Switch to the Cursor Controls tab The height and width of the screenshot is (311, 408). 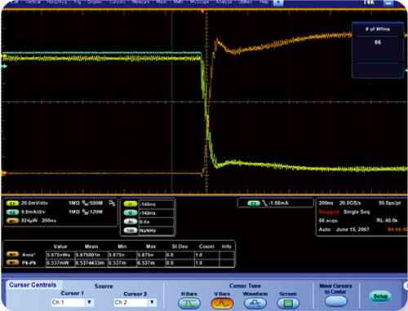33,285
